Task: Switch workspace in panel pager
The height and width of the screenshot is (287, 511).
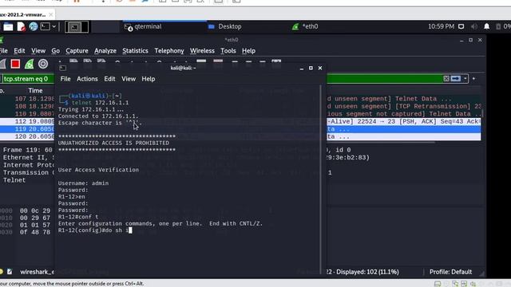Action: click(77, 27)
